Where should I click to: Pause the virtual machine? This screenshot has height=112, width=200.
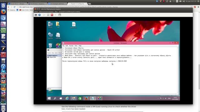(x=48, y=15)
